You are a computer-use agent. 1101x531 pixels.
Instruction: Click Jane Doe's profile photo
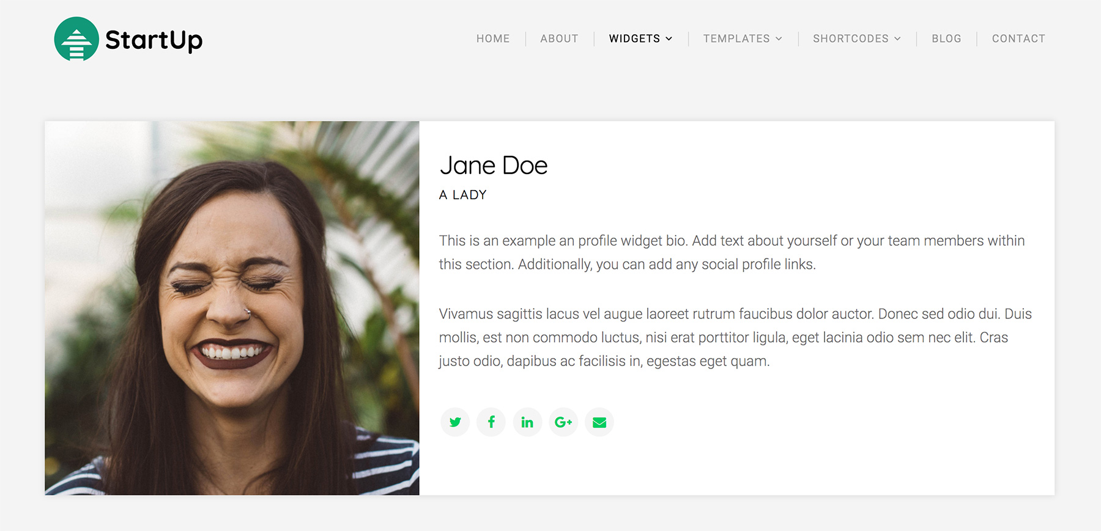(x=232, y=309)
